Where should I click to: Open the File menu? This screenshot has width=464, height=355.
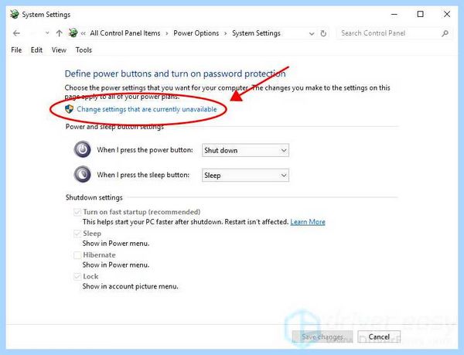pos(16,50)
